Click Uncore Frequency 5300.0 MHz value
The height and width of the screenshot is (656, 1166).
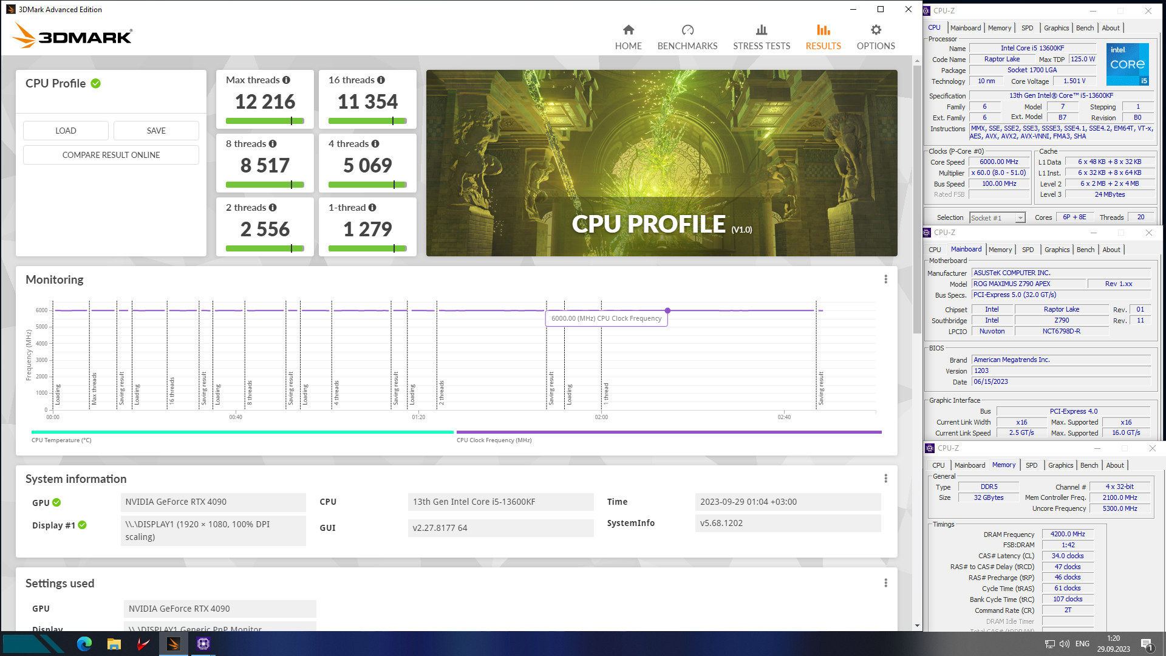(x=1120, y=509)
